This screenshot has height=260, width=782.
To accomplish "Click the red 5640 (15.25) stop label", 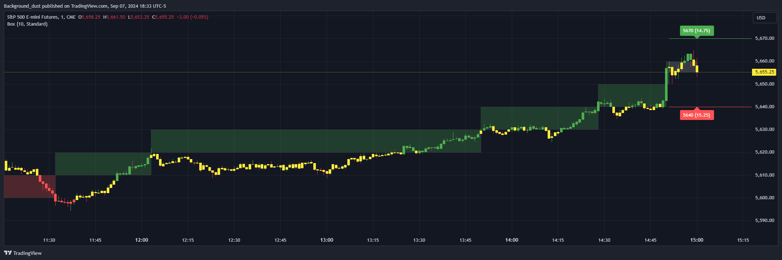I will [x=697, y=115].
